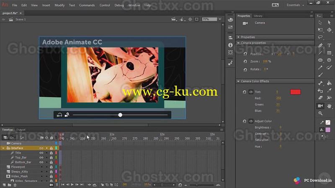Select the Eraser tool
335x188 pixels.
320,98
